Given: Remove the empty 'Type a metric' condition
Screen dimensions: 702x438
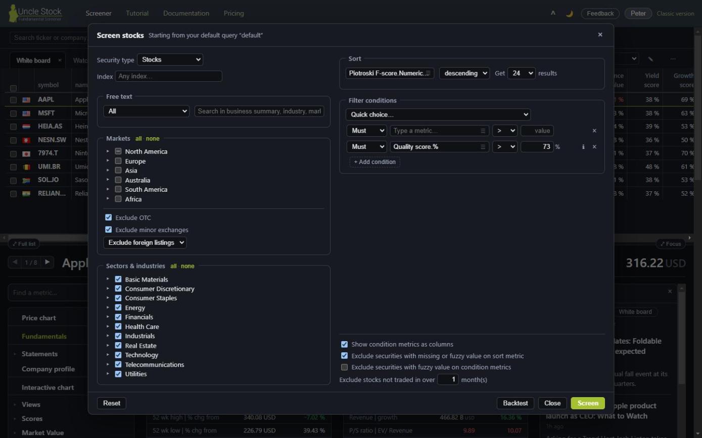Looking at the screenshot, I should (x=594, y=131).
